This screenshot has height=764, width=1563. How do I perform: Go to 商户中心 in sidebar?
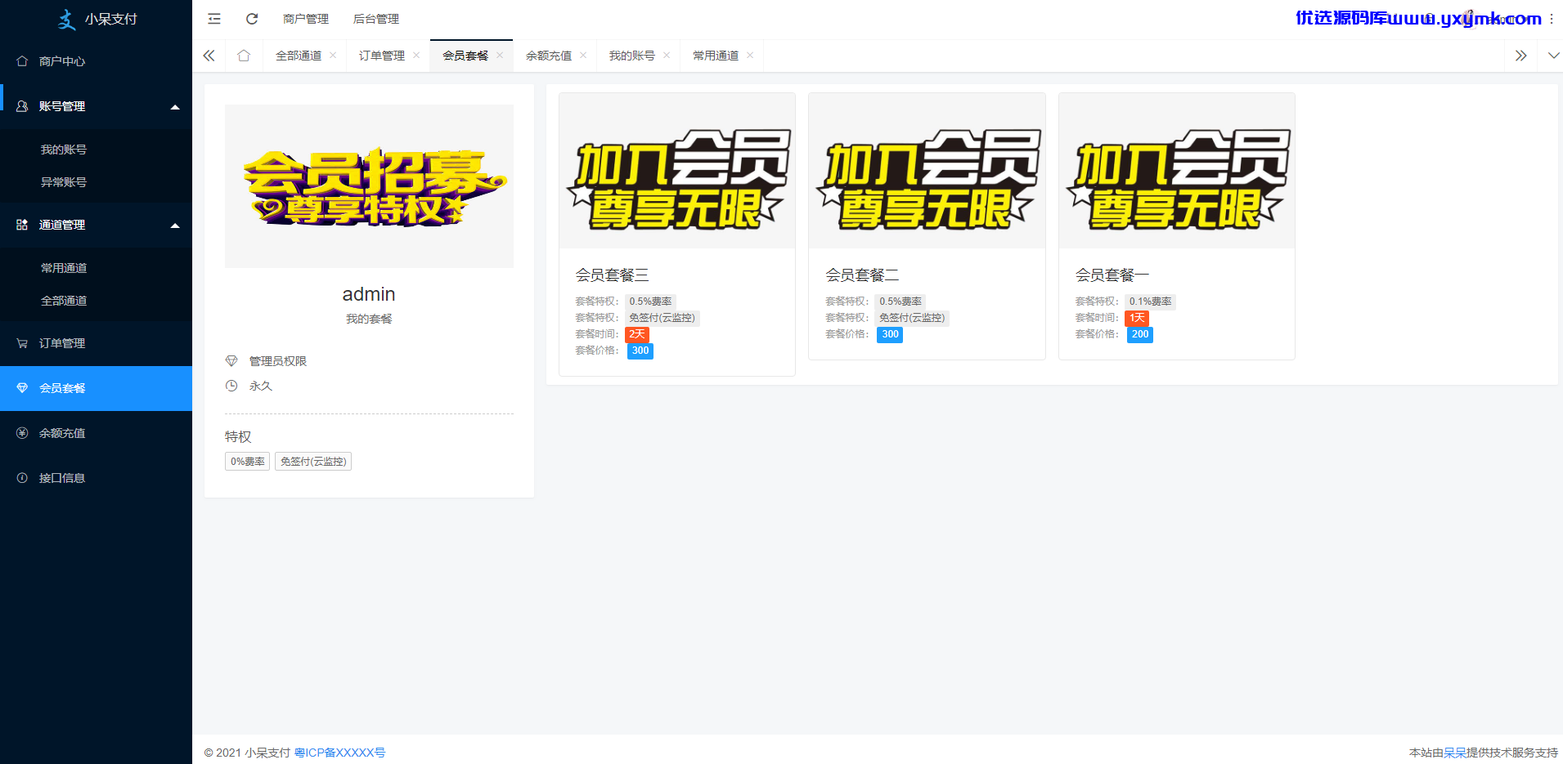click(96, 61)
